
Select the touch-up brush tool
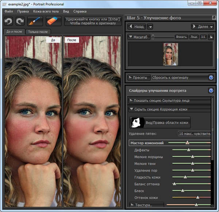[35, 21]
